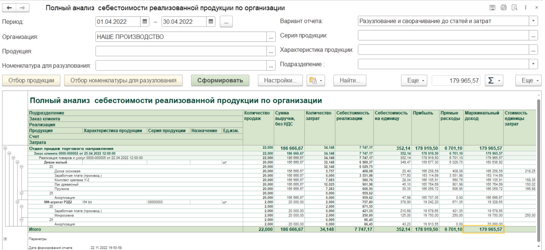This screenshot has width=545, height=250.
Task: Click the Отбор продукции button
Action: pos(31,80)
